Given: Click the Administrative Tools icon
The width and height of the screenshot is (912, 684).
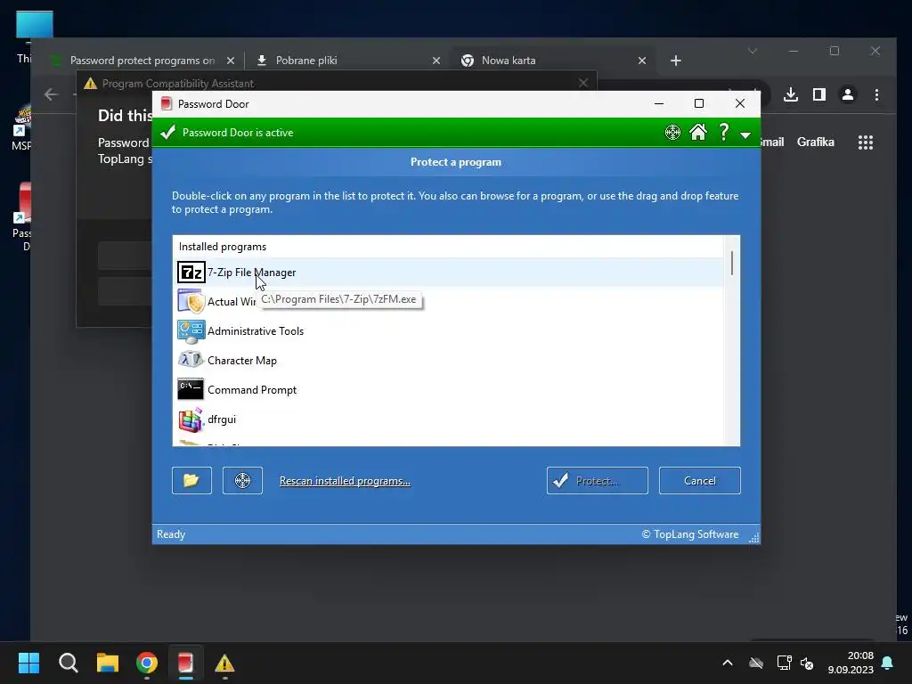Looking at the screenshot, I should point(191,331).
